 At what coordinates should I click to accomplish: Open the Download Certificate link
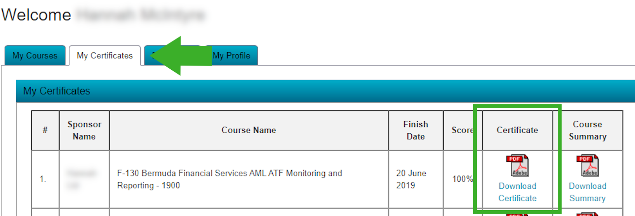pyautogui.click(x=517, y=192)
